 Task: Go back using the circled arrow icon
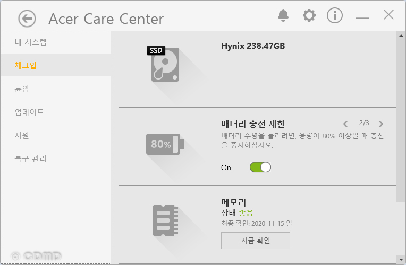click(27, 19)
